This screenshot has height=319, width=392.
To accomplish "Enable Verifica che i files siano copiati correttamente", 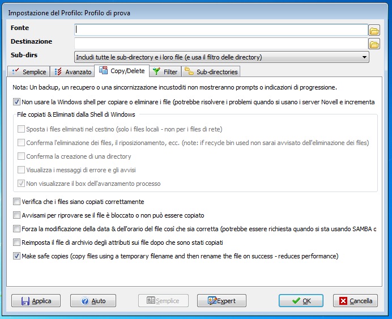I will (x=16, y=202).
